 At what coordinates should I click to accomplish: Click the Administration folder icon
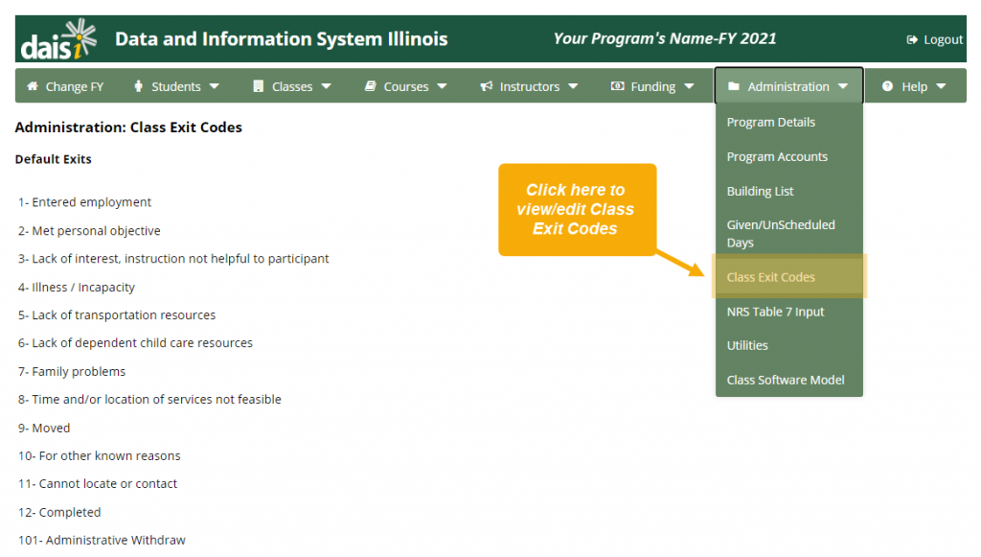733,85
